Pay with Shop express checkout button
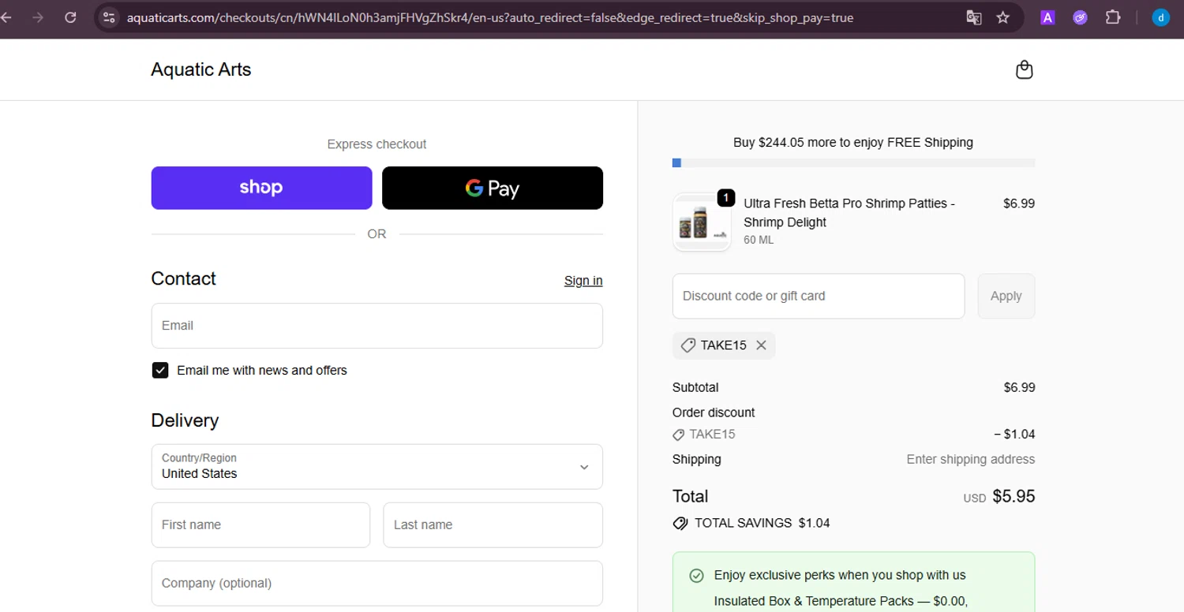 click(261, 188)
